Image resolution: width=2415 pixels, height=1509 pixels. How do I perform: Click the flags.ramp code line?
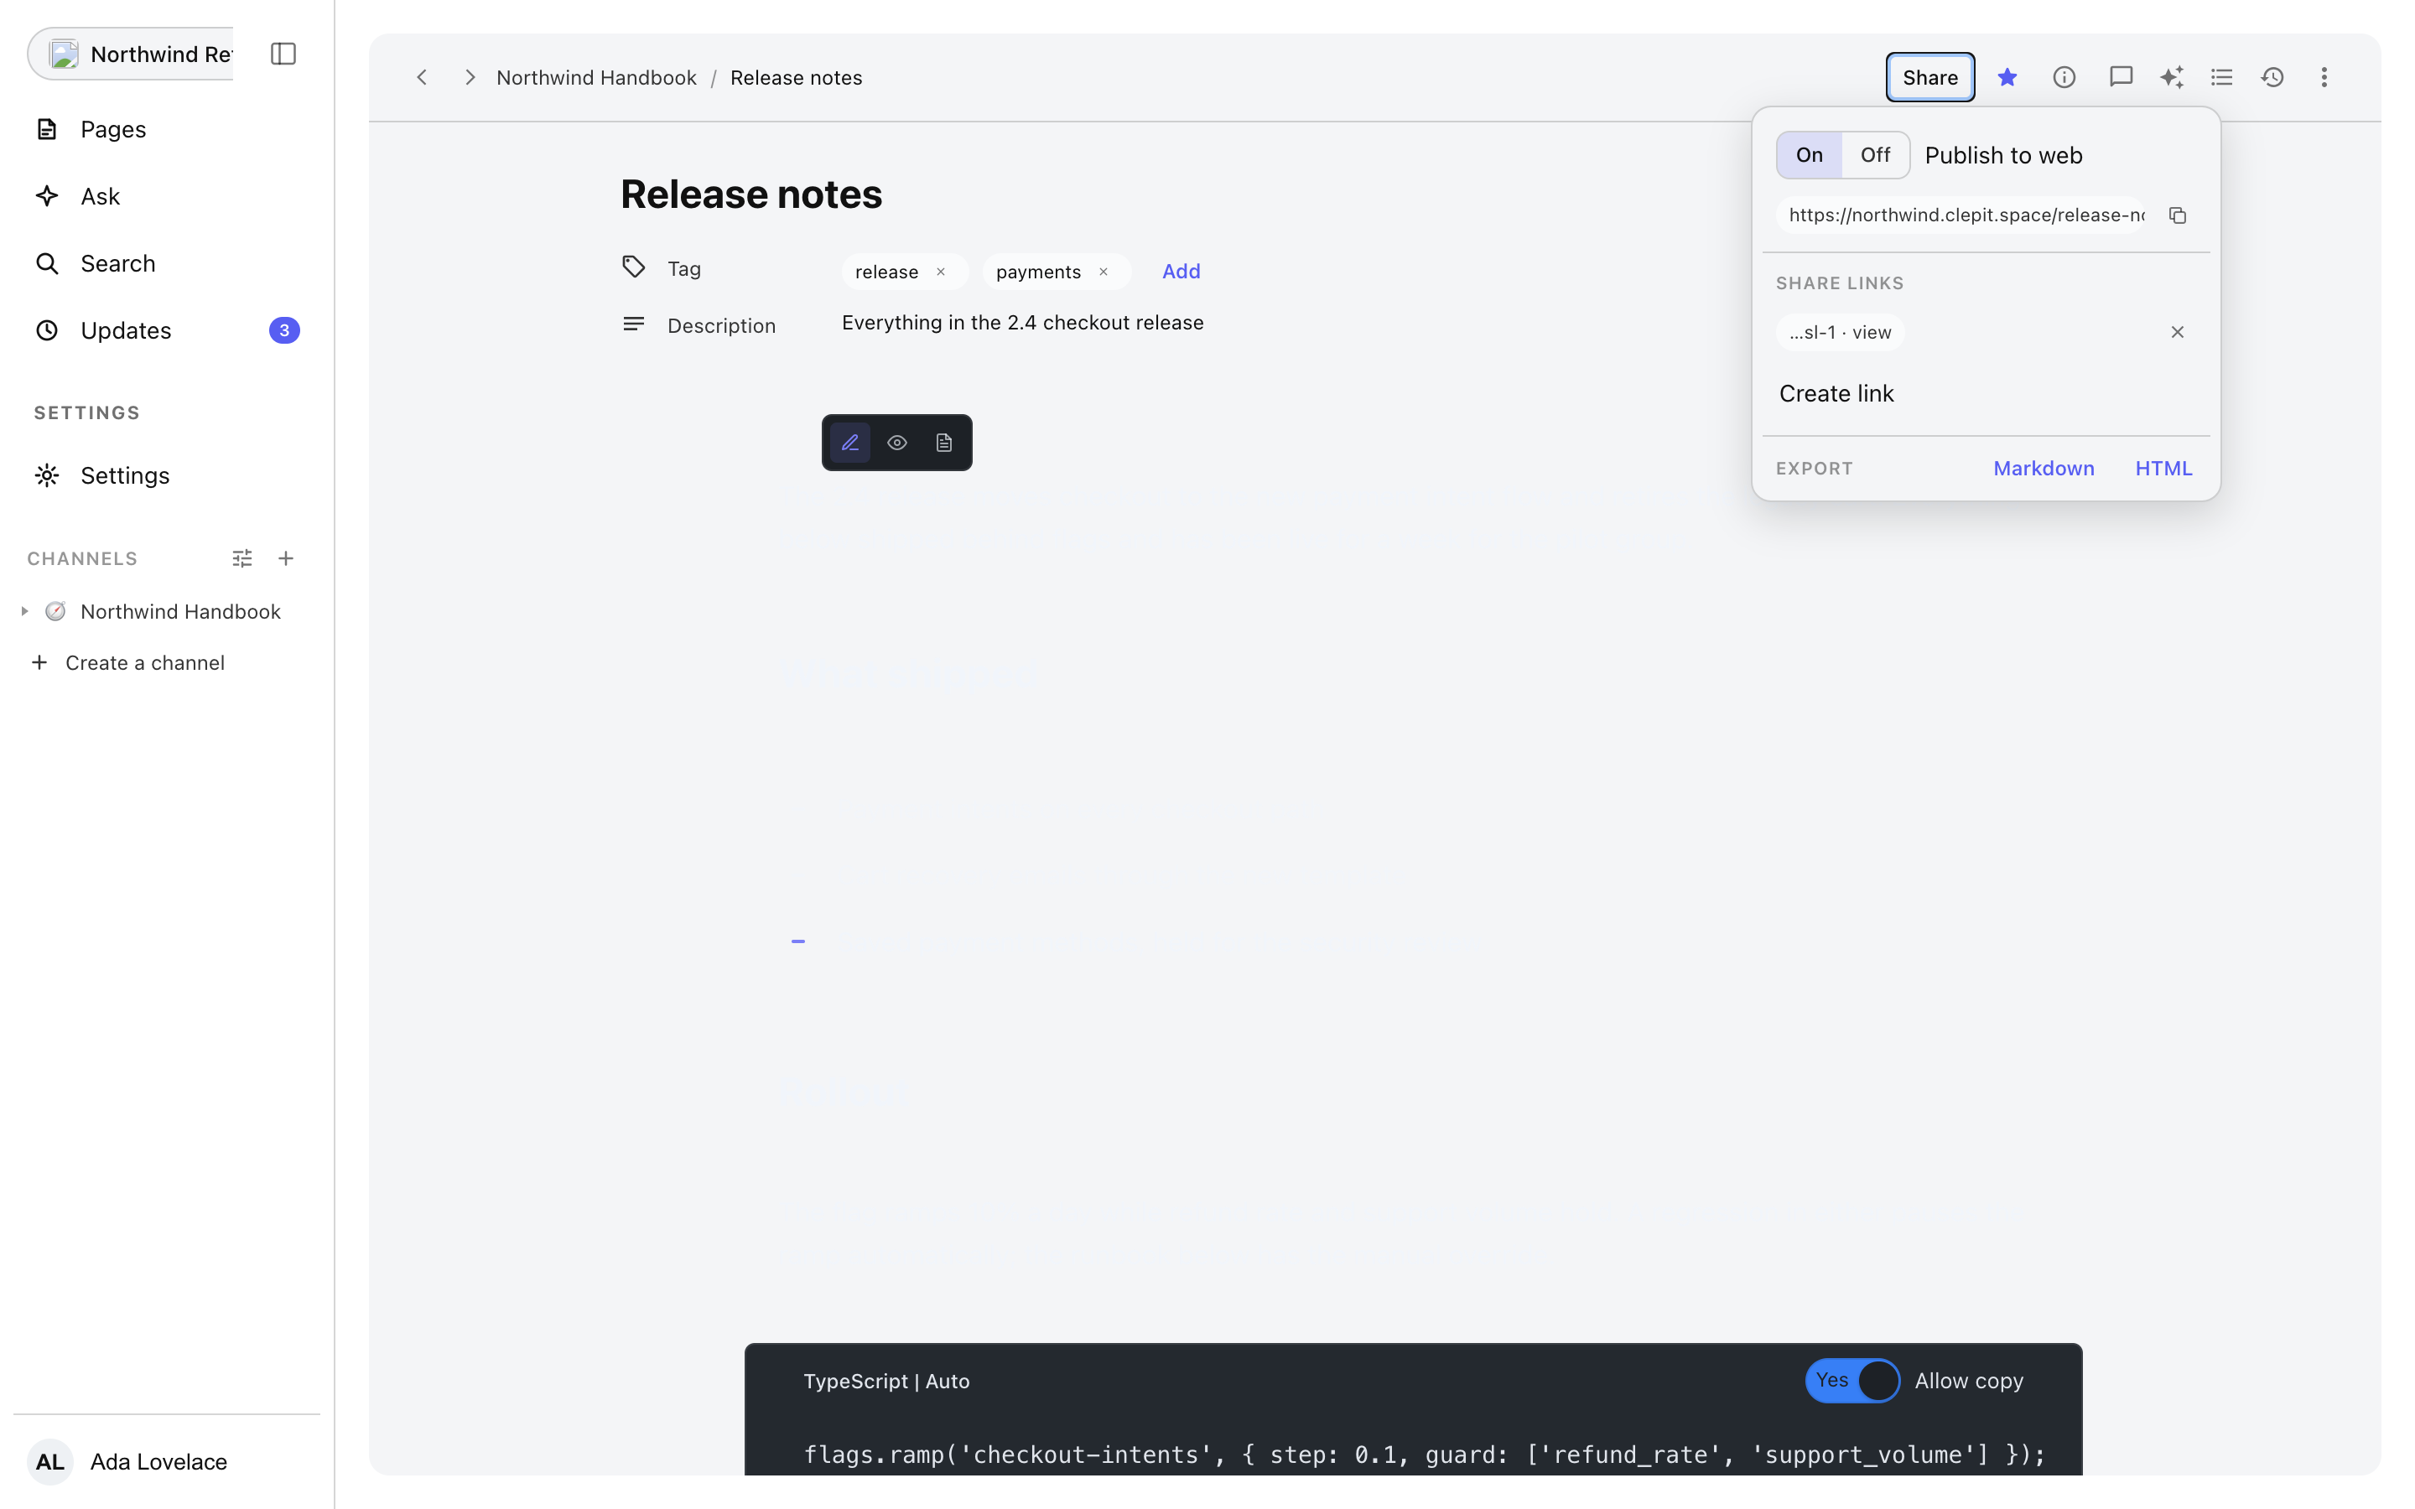point(1425,1455)
